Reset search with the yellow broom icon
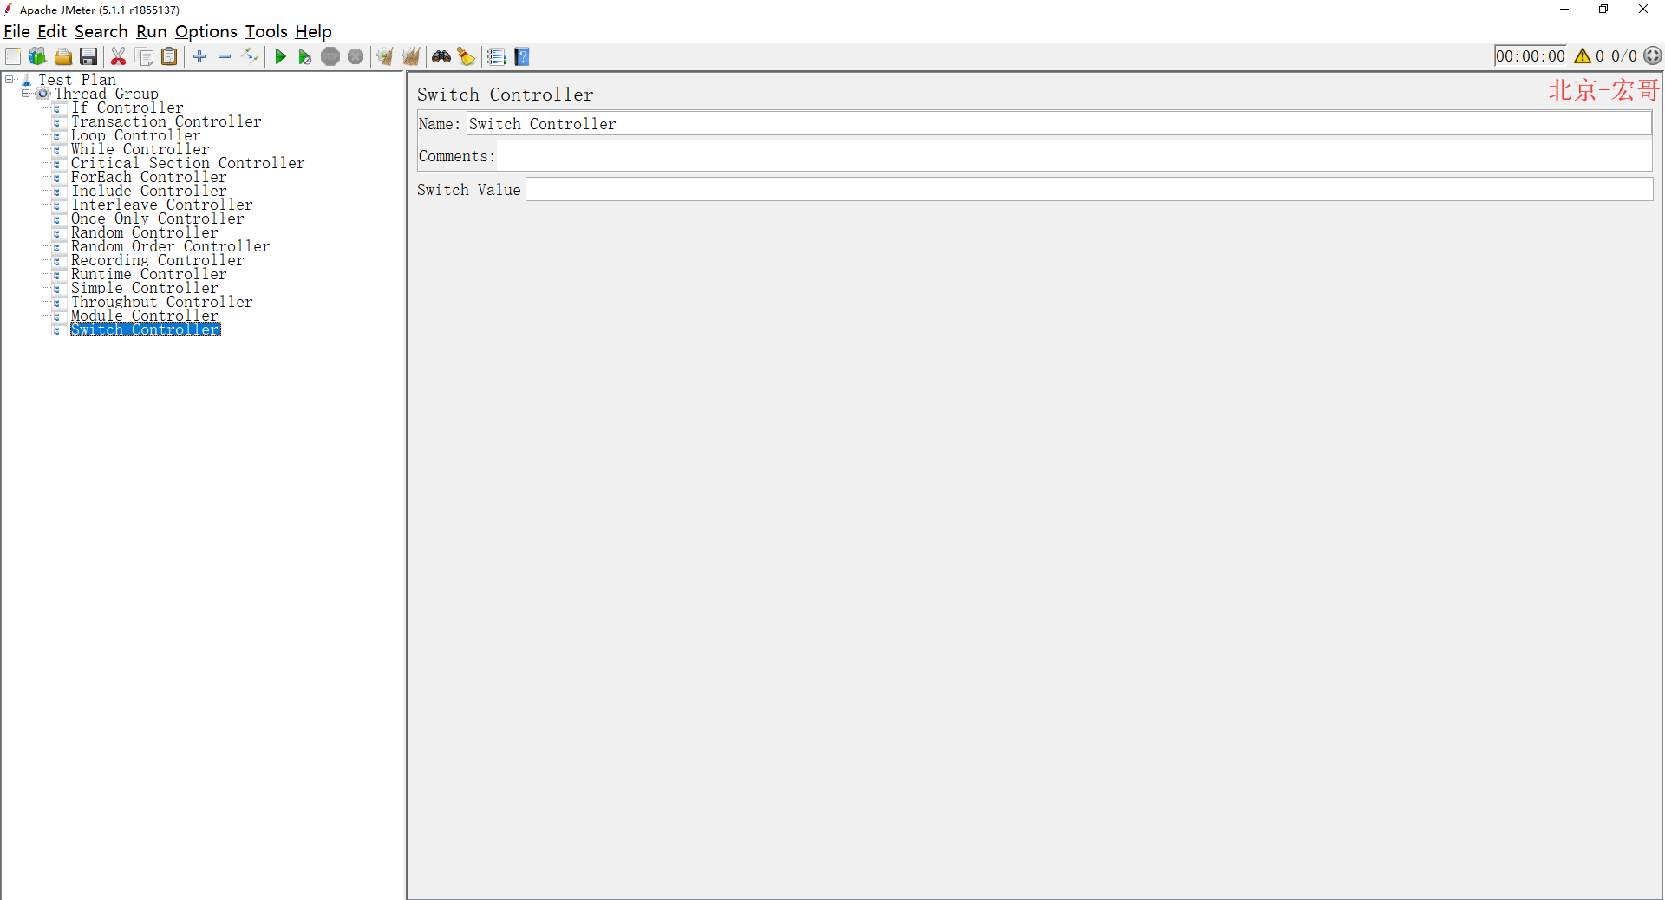Viewport: 1665px width, 900px height. click(467, 56)
